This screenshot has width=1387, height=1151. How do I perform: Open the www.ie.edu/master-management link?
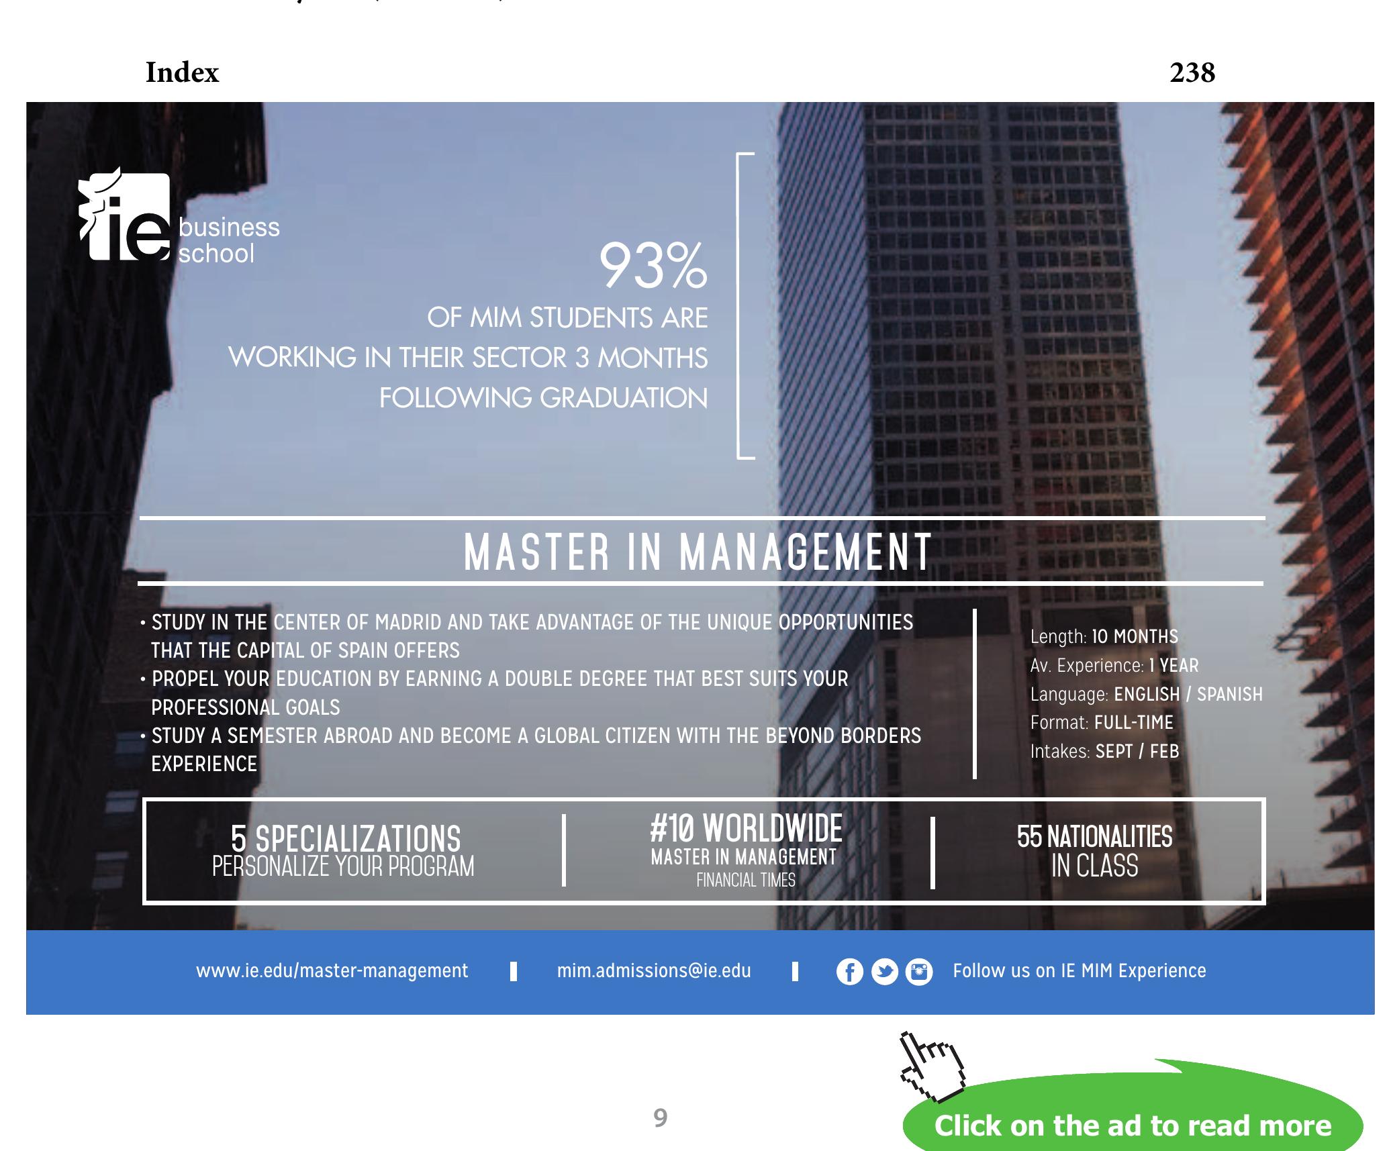(332, 971)
